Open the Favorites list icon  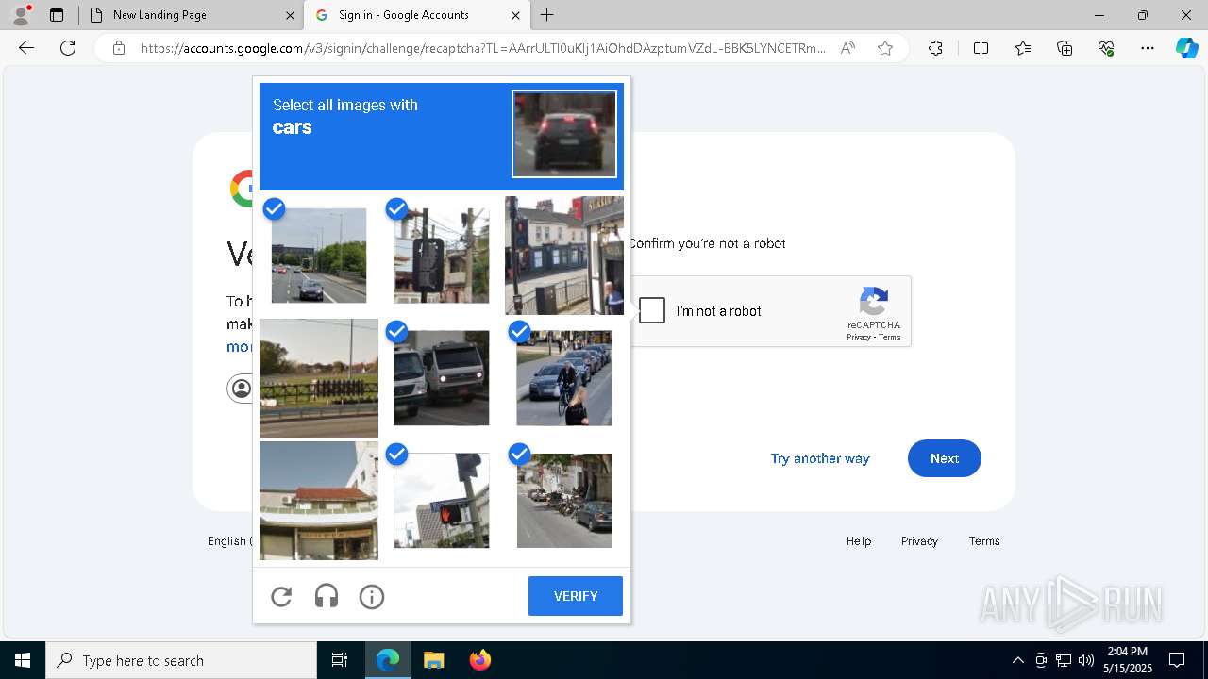[1023, 48]
